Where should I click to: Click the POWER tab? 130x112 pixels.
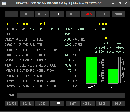(57, 14)
